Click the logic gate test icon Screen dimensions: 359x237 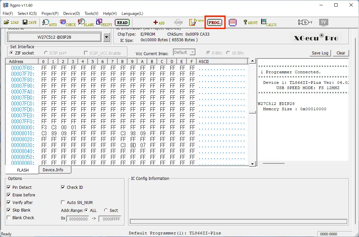[305, 22]
